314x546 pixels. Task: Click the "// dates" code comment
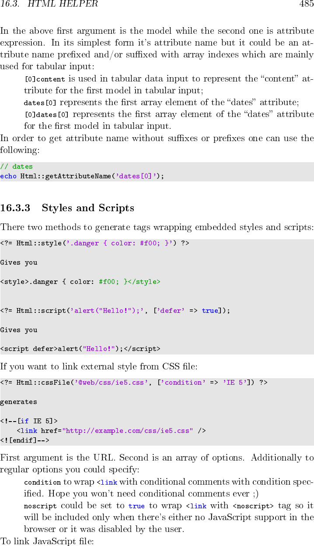tap(16, 167)
